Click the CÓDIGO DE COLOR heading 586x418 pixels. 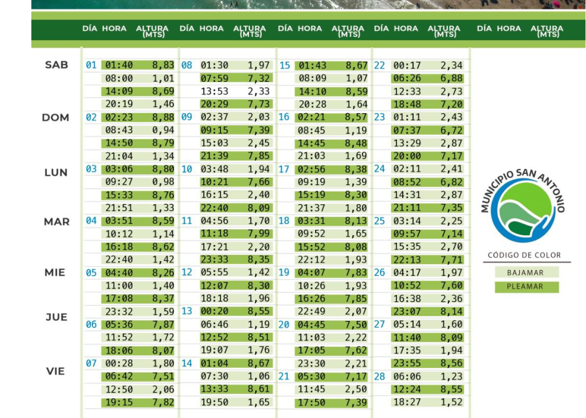coord(524,255)
